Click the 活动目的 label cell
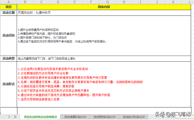194x120 pixels. pyautogui.click(x=8, y=36)
